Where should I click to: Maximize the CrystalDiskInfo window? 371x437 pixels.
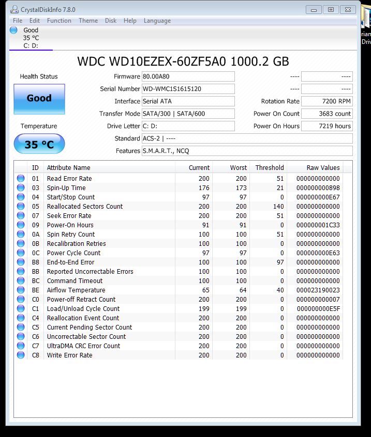(331, 10)
